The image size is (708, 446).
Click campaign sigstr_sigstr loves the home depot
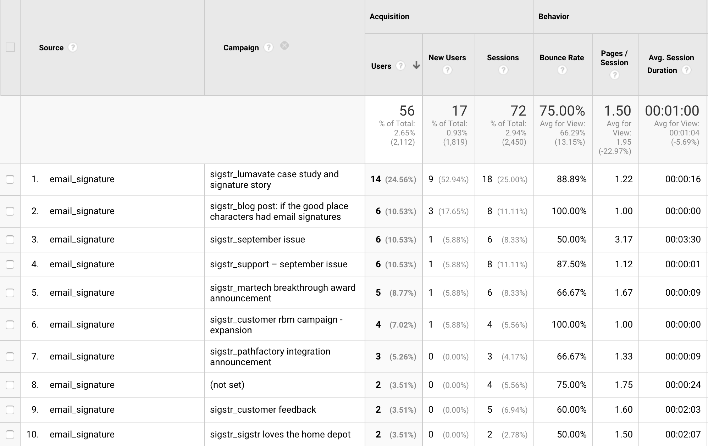[280, 434]
